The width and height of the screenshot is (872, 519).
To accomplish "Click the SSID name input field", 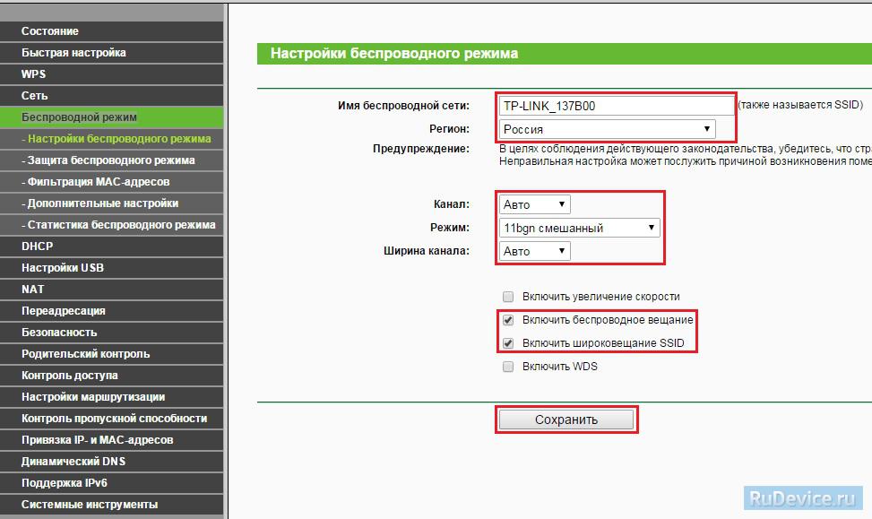I will pyautogui.click(x=617, y=106).
